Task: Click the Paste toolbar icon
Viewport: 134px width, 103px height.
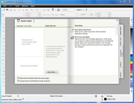Action: point(27,10)
